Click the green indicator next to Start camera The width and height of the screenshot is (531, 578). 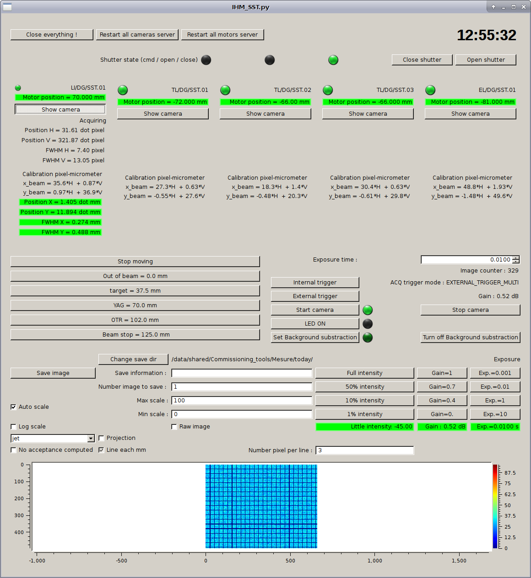pyautogui.click(x=368, y=310)
